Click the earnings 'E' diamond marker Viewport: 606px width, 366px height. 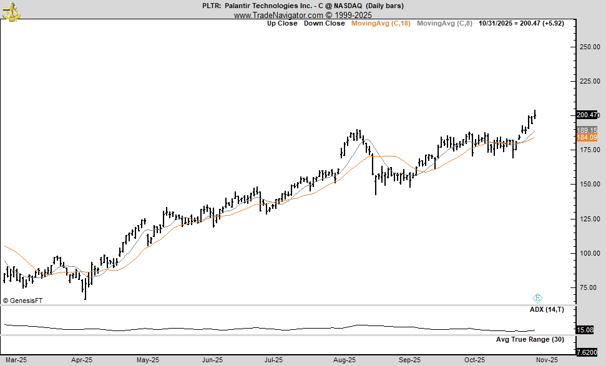(x=537, y=298)
